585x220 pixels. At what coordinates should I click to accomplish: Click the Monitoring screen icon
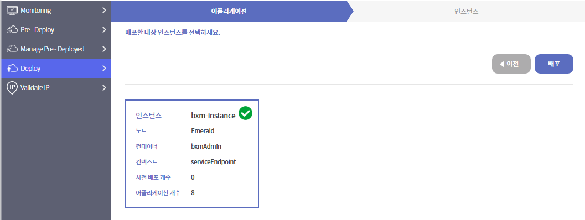(x=12, y=11)
